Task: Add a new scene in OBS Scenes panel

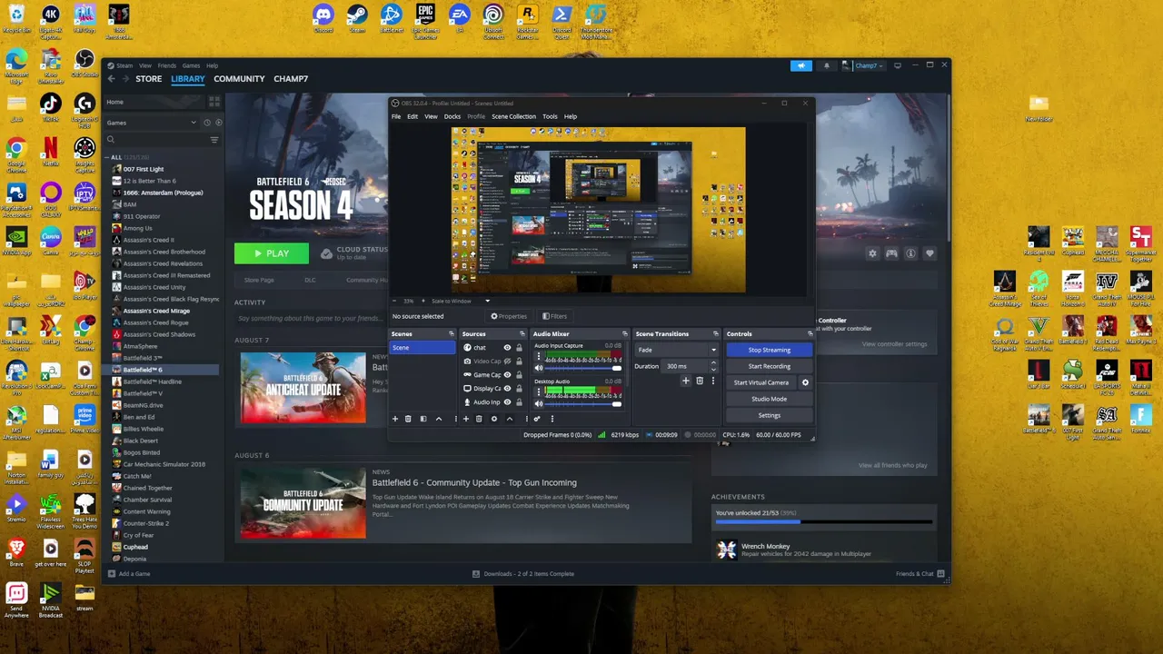Action: pyautogui.click(x=394, y=419)
